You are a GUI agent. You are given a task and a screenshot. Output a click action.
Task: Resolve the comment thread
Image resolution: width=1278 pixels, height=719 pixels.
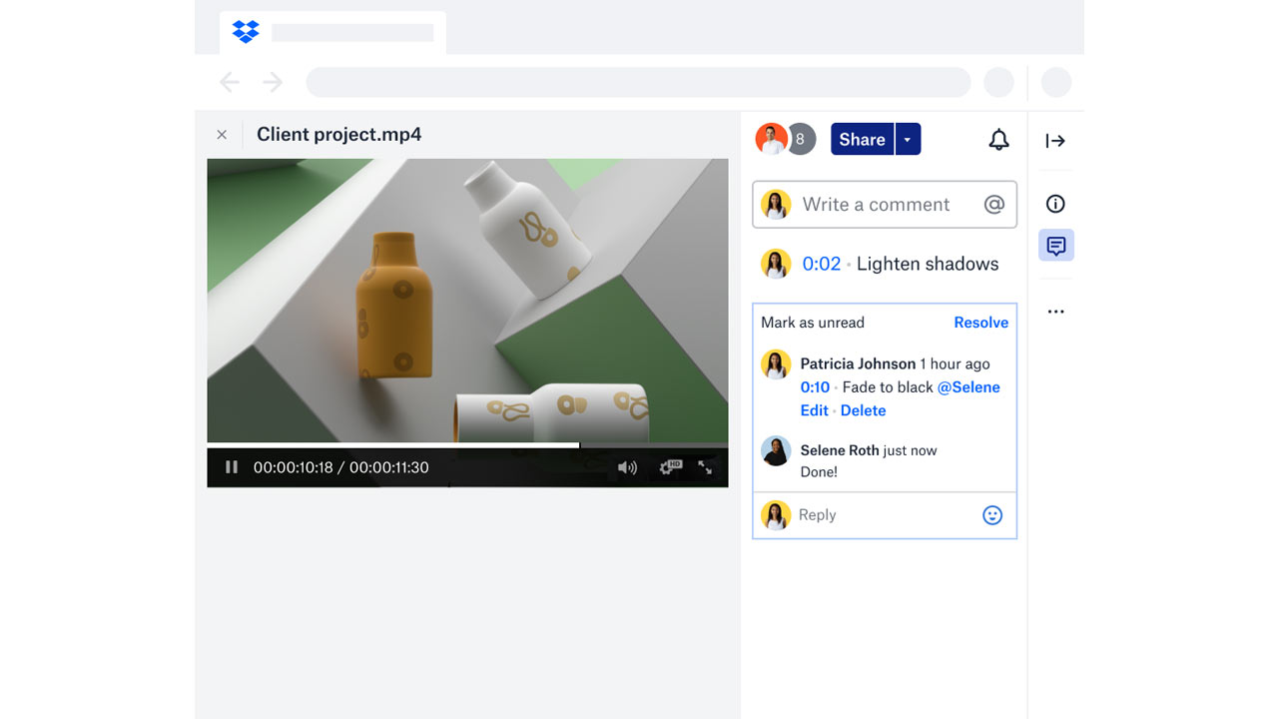(980, 323)
